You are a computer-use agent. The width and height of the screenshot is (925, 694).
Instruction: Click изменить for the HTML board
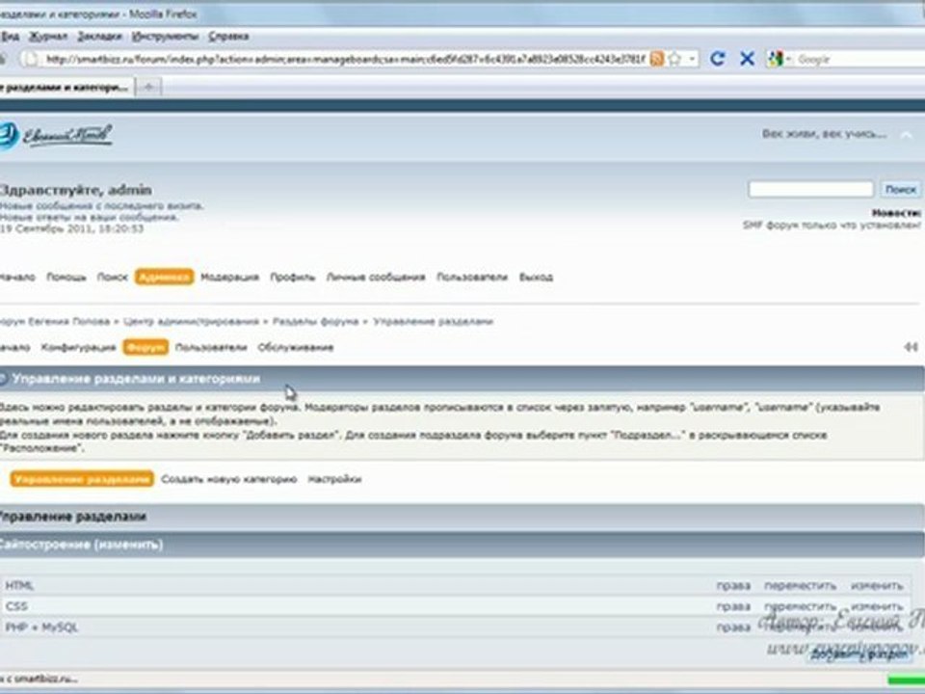tap(877, 585)
